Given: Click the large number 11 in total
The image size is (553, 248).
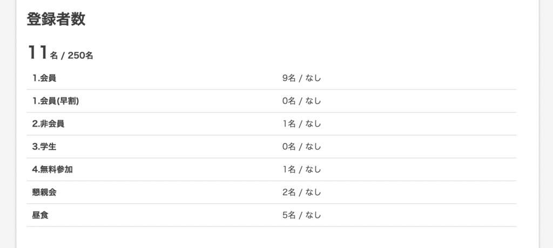Looking at the screenshot, I should click(38, 52).
